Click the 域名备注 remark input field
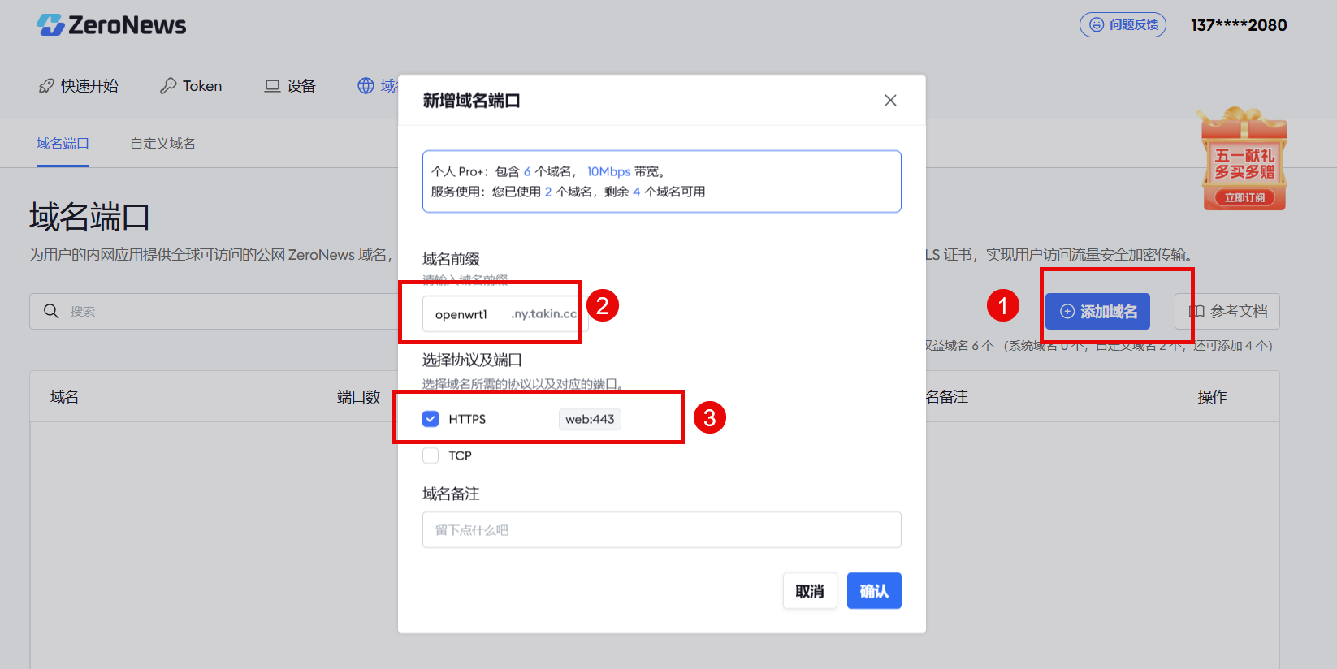 pyautogui.click(x=661, y=530)
